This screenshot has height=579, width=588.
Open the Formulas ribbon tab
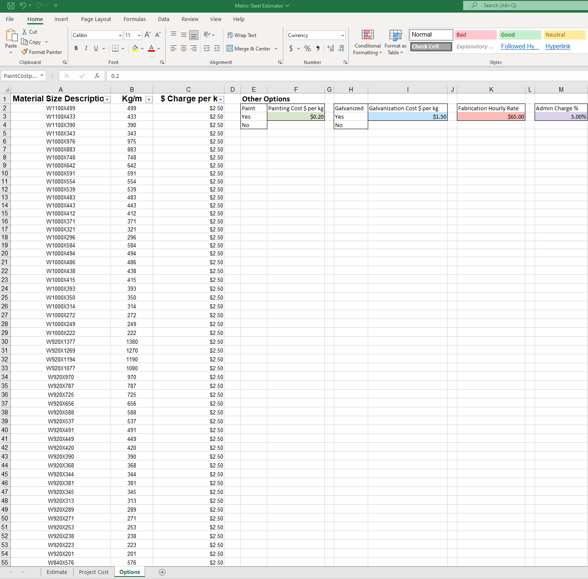pyautogui.click(x=134, y=19)
